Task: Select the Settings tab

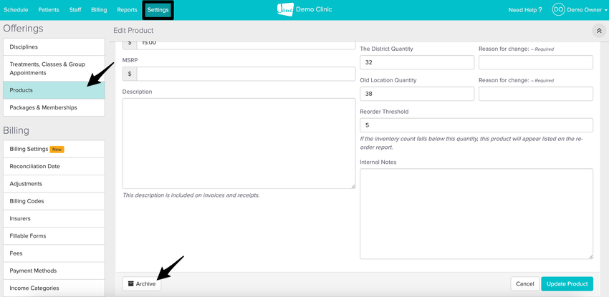Action: (158, 10)
